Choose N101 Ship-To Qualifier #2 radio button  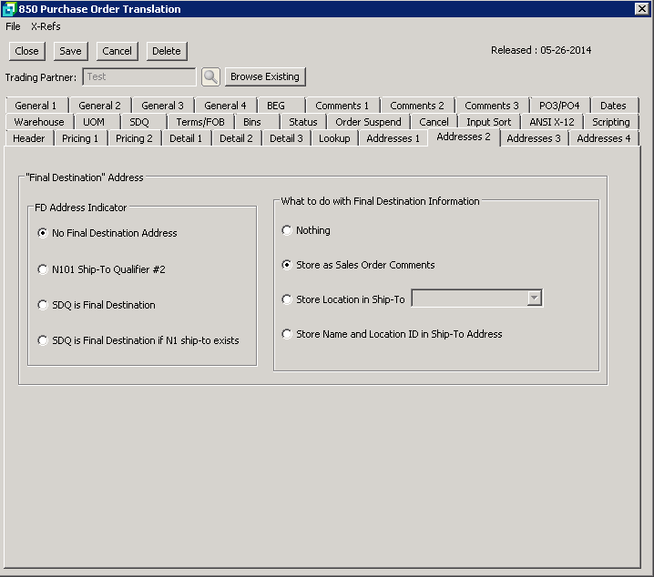(43, 269)
